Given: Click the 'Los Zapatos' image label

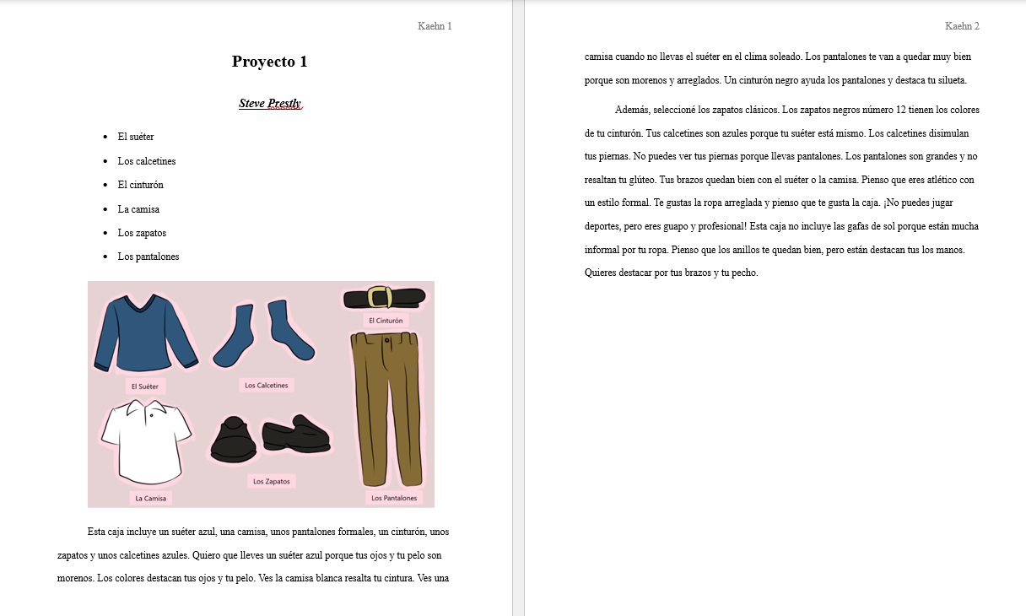Looking at the screenshot, I should point(272,481).
